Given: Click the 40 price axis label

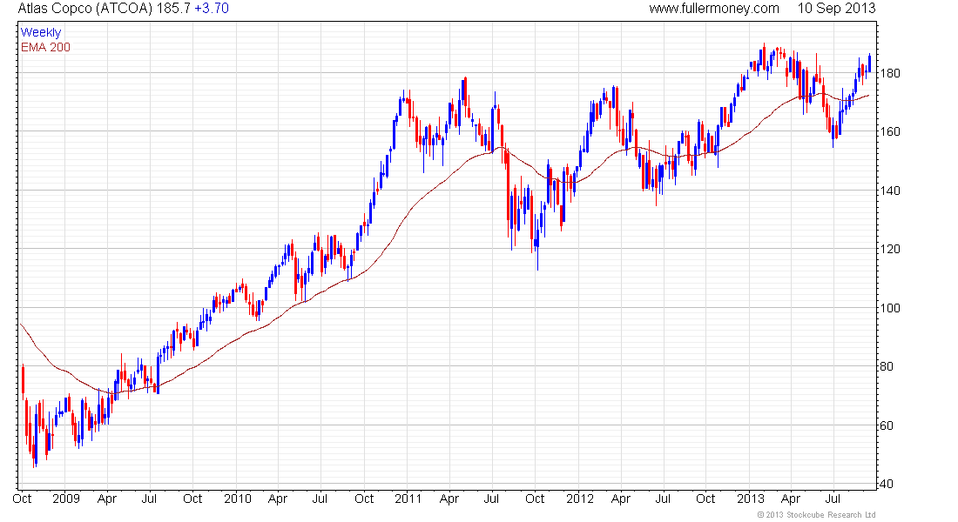Looking at the screenshot, I should coord(887,484).
